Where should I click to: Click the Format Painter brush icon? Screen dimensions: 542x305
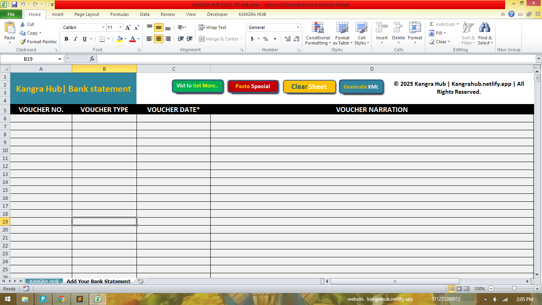click(23, 42)
